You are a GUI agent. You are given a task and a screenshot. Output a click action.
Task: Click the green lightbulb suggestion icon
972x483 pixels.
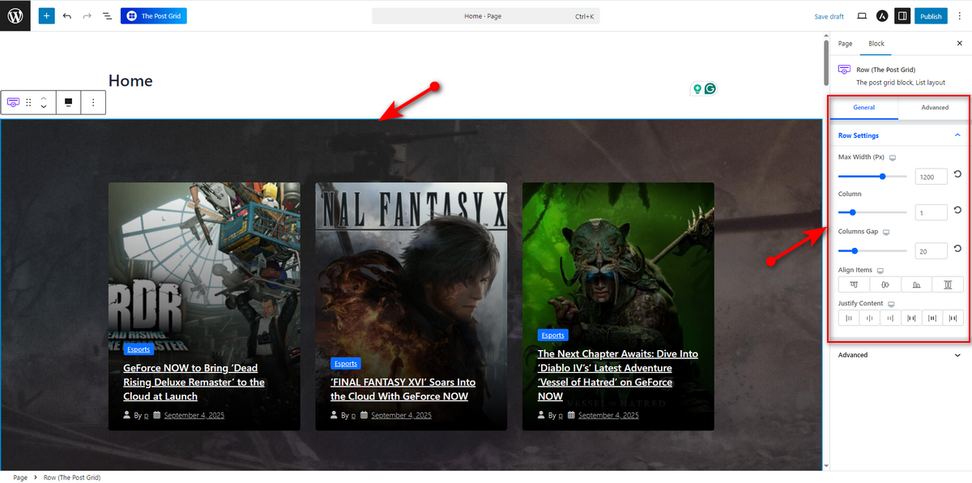pos(697,89)
